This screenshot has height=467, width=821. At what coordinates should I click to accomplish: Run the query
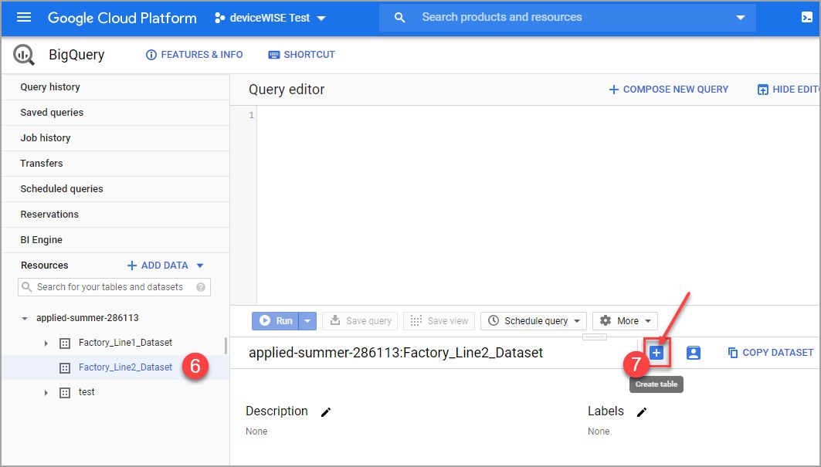276,321
